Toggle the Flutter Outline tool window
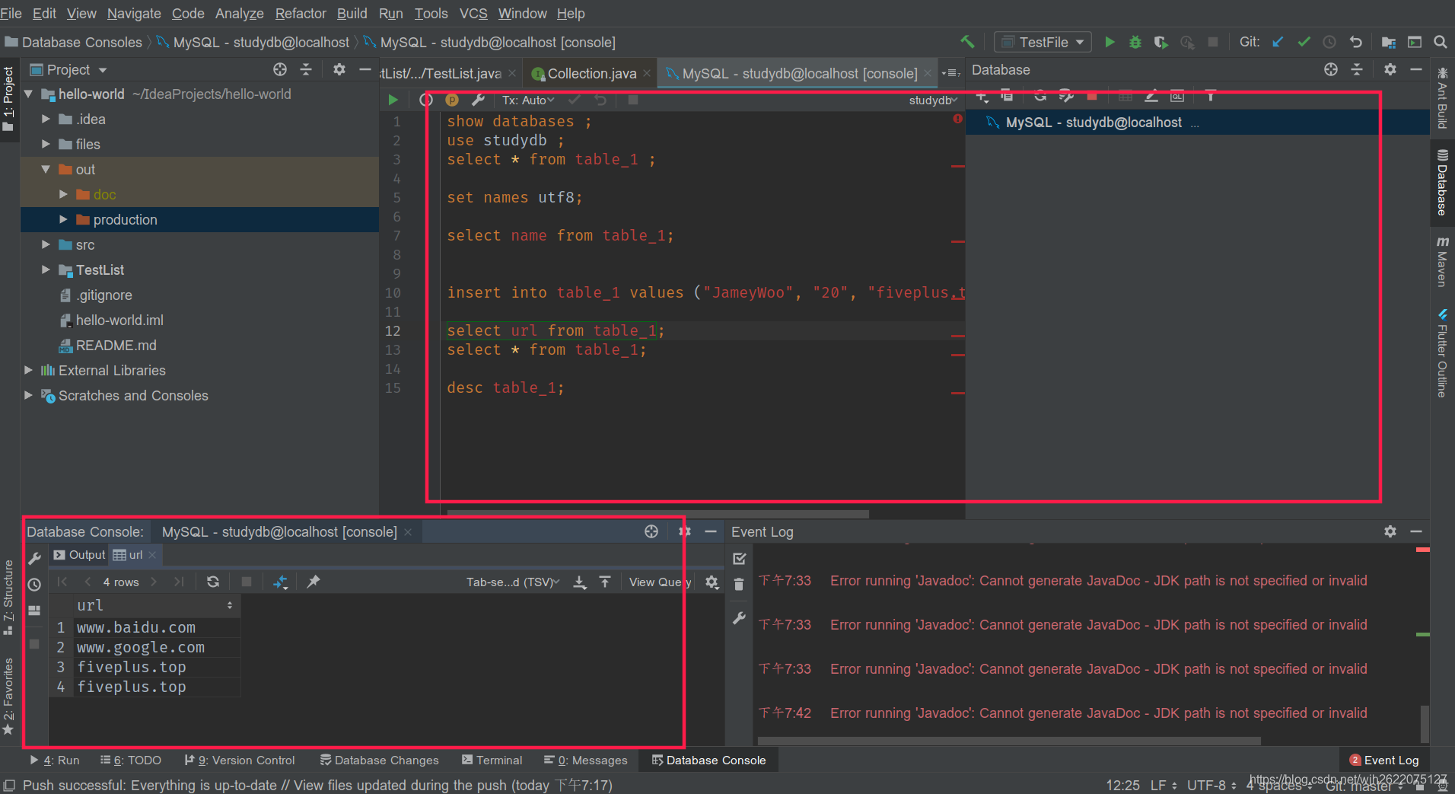This screenshot has width=1455, height=794. coord(1442,353)
